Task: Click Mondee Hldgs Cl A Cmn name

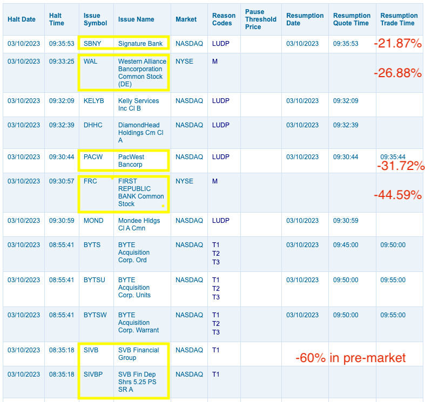Action: pyautogui.click(x=139, y=224)
